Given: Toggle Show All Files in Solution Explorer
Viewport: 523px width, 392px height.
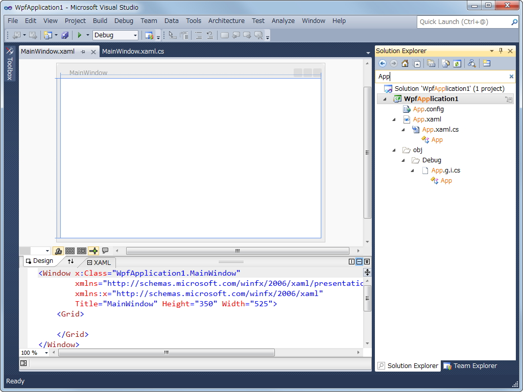Looking at the screenshot, I should (445, 63).
